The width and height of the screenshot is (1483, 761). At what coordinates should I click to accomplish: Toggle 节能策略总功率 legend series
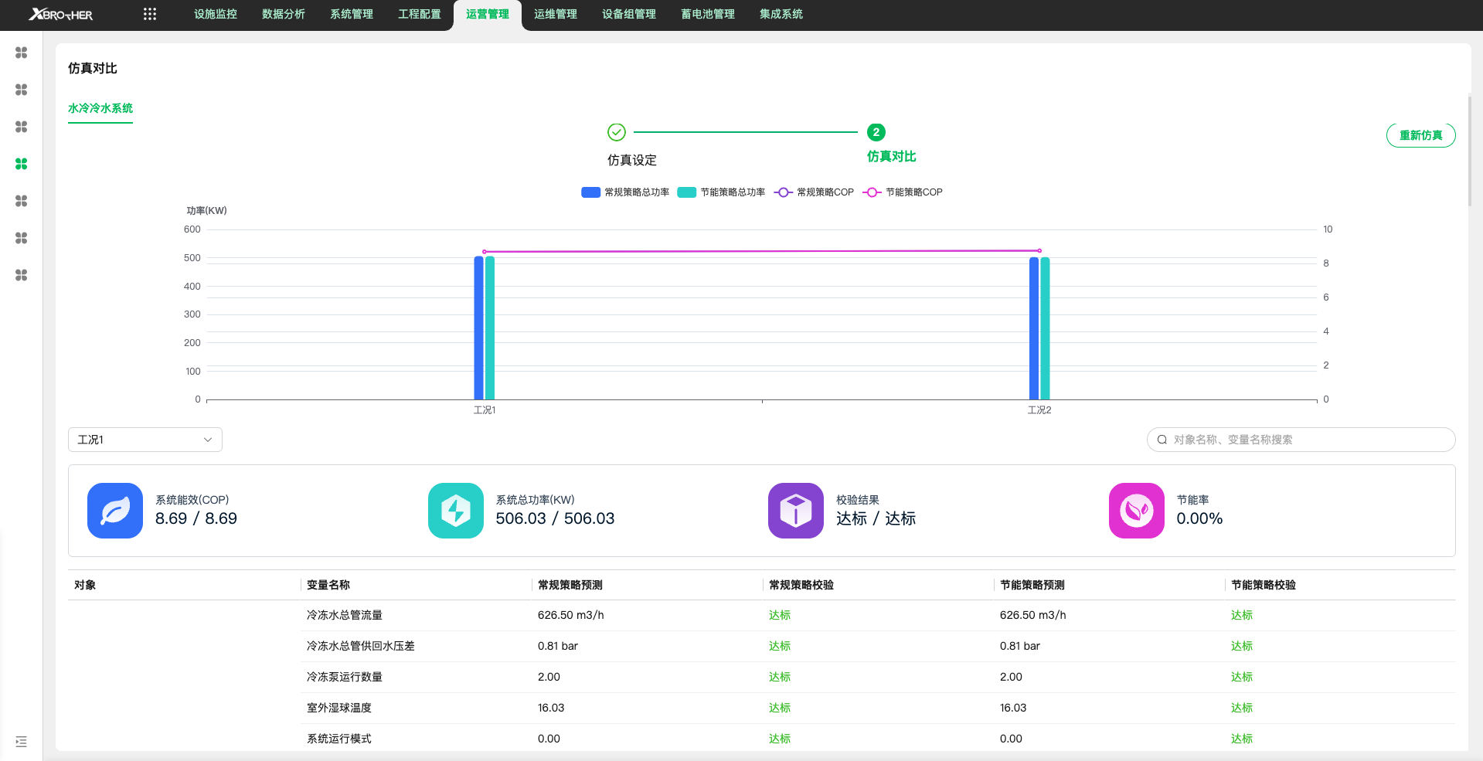[x=722, y=192]
